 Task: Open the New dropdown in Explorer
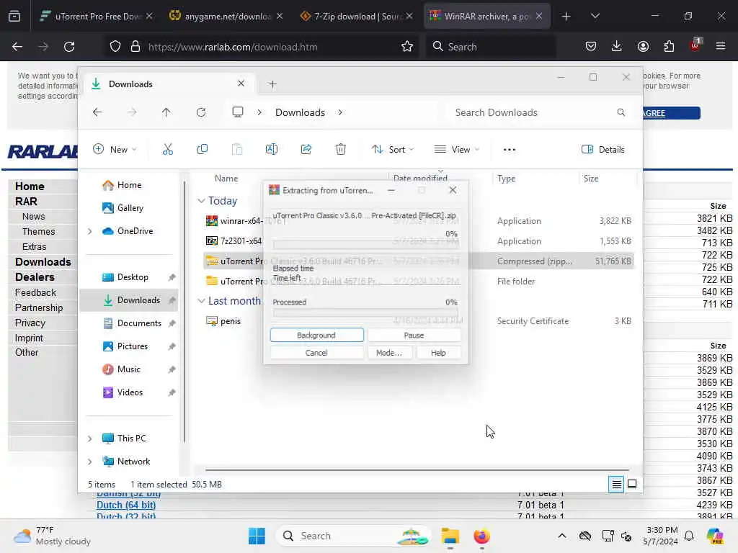[115, 150]
